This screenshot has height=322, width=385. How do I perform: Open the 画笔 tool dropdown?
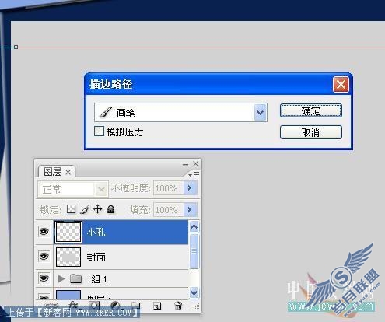pos(261,113)
